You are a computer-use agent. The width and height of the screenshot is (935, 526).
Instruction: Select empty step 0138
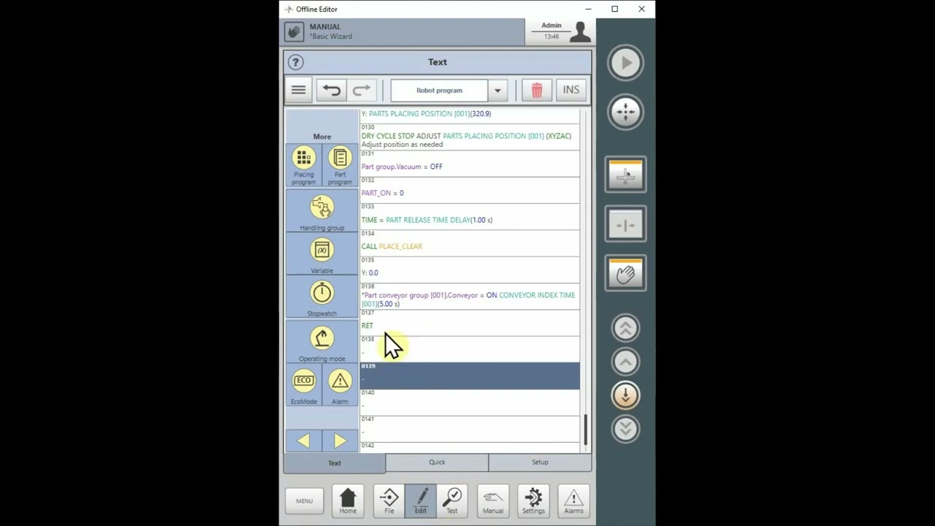[x=470, y=349]
